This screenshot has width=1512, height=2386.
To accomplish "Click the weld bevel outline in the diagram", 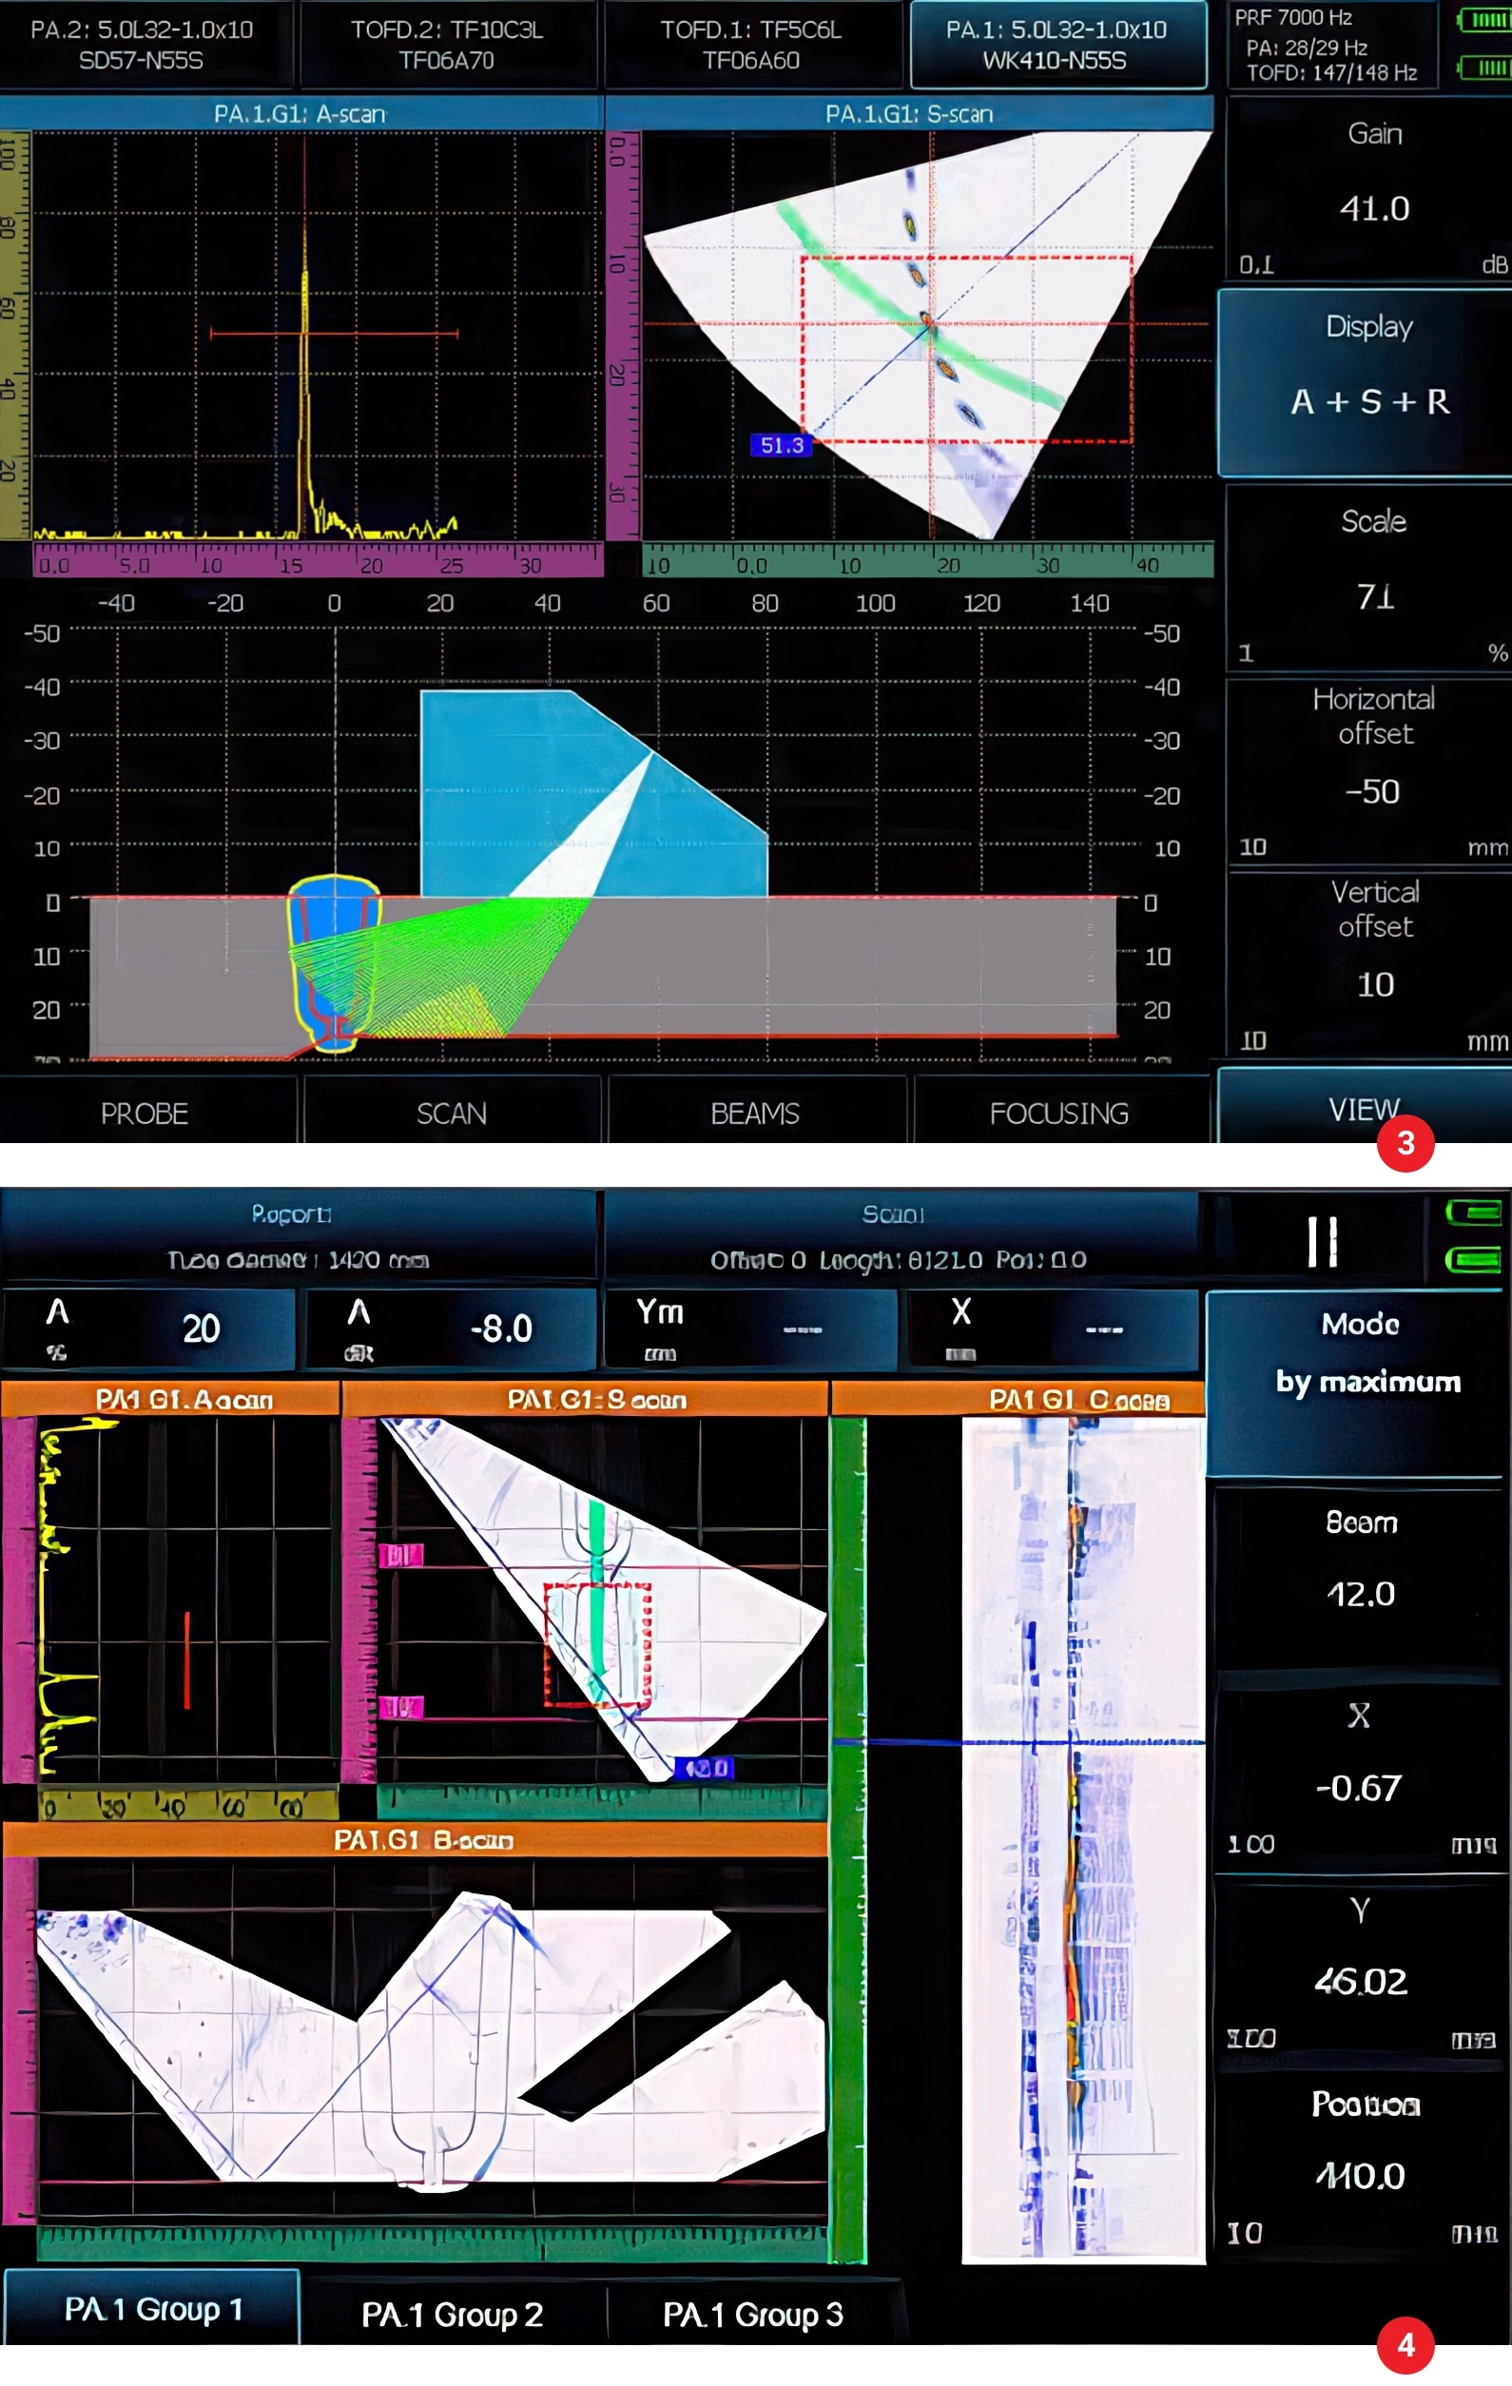I will pyautogui.click(x=334, y=961).
